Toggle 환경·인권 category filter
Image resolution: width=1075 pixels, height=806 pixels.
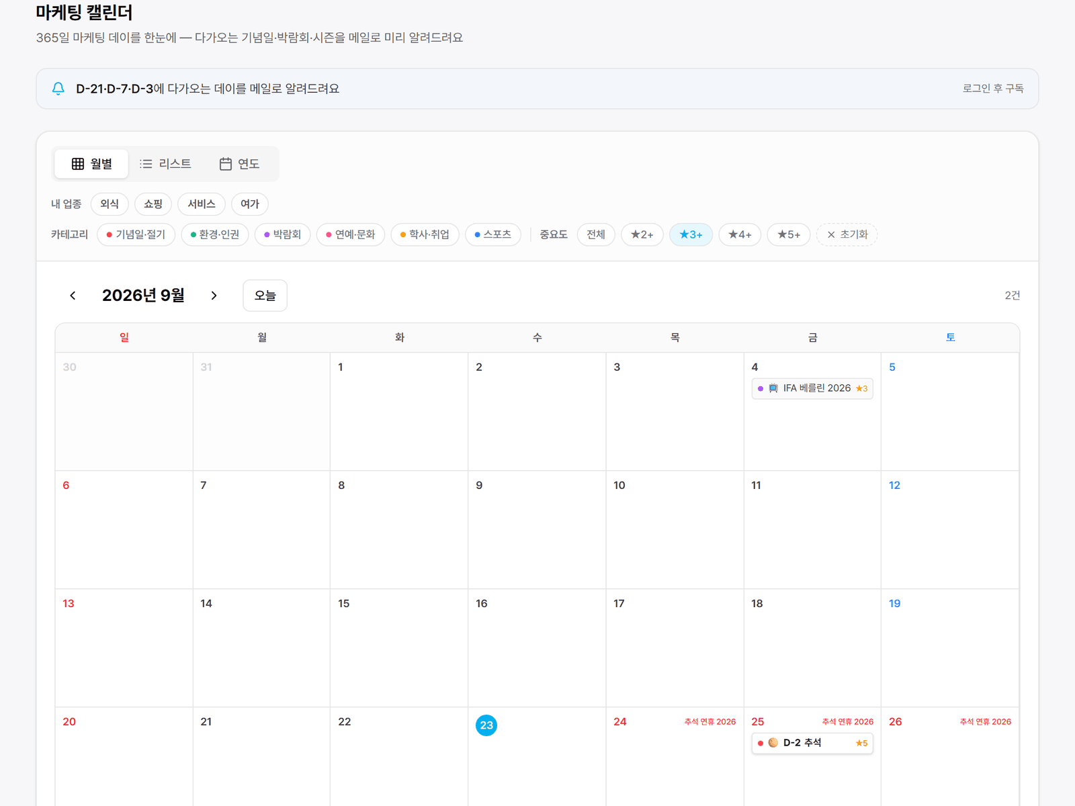click(215, 234)
